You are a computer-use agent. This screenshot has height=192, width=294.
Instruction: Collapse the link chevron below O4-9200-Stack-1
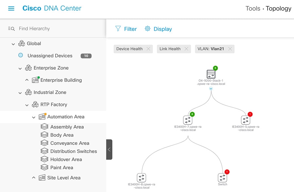pyautogui.click(x=211, y=88)
